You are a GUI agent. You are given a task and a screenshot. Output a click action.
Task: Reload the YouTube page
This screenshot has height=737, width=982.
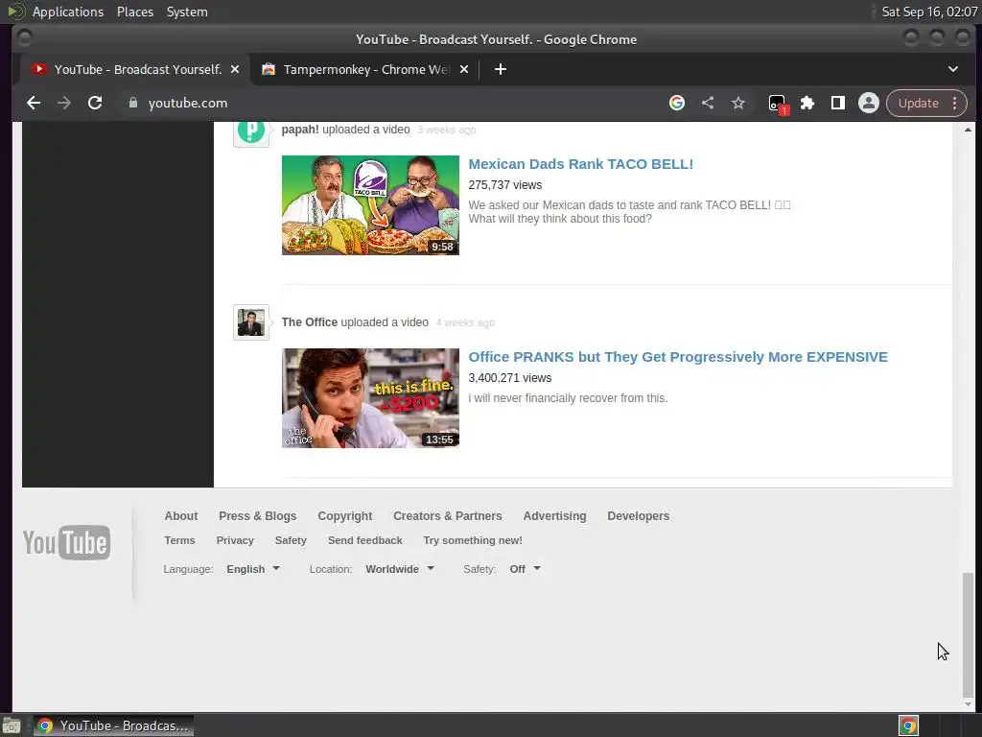pyautogui.click(x=95, y=103)
